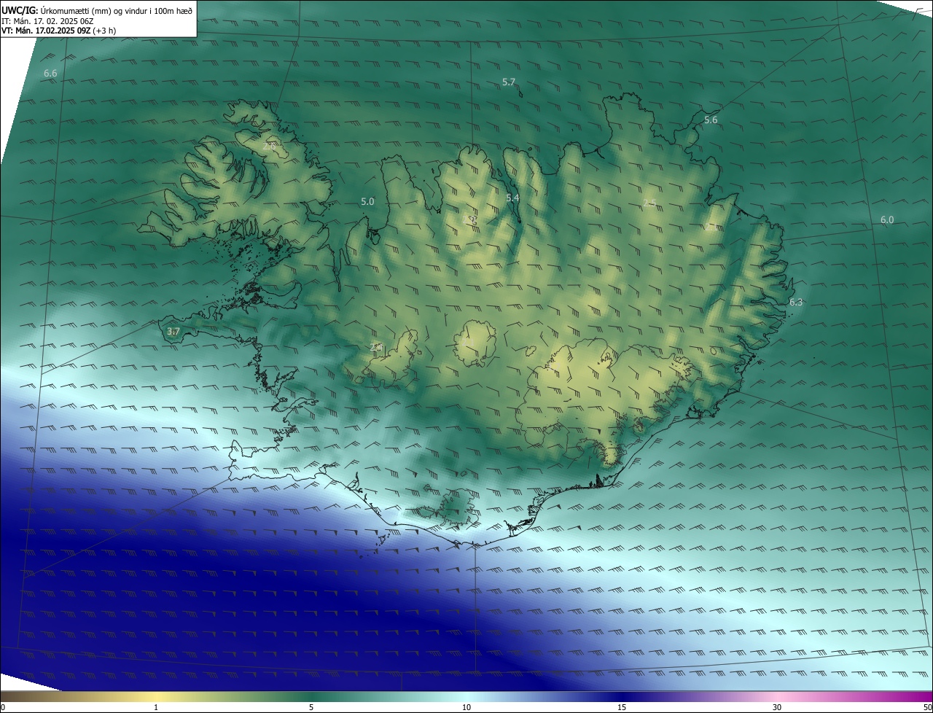Click the map value label 6.3
The height and width of the screenshot is (713, 933).
pyautogui.click(x=796, y=302)
